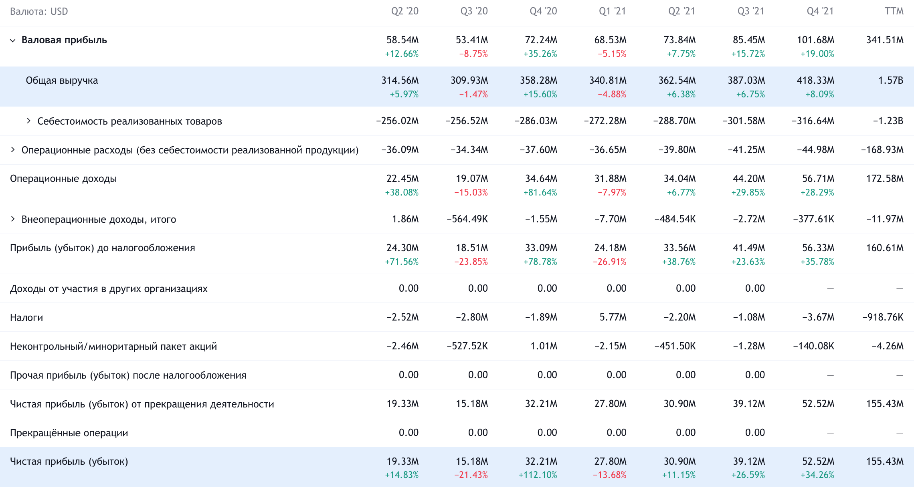Image resolution: width=914 pixels, height=488 pixels.
Task: Click the Q4 '20 column header
Action: click(543, 11)
